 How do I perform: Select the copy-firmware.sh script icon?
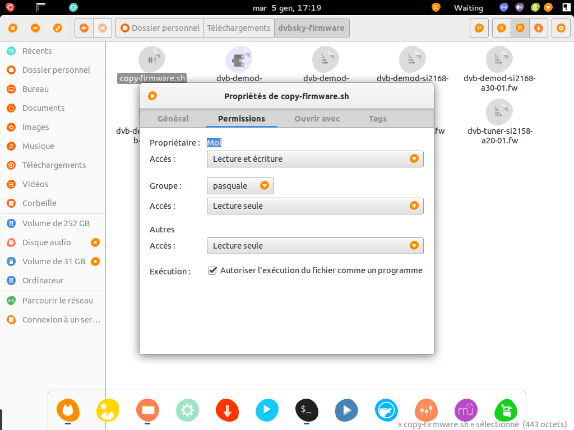[x=152, y=59]
